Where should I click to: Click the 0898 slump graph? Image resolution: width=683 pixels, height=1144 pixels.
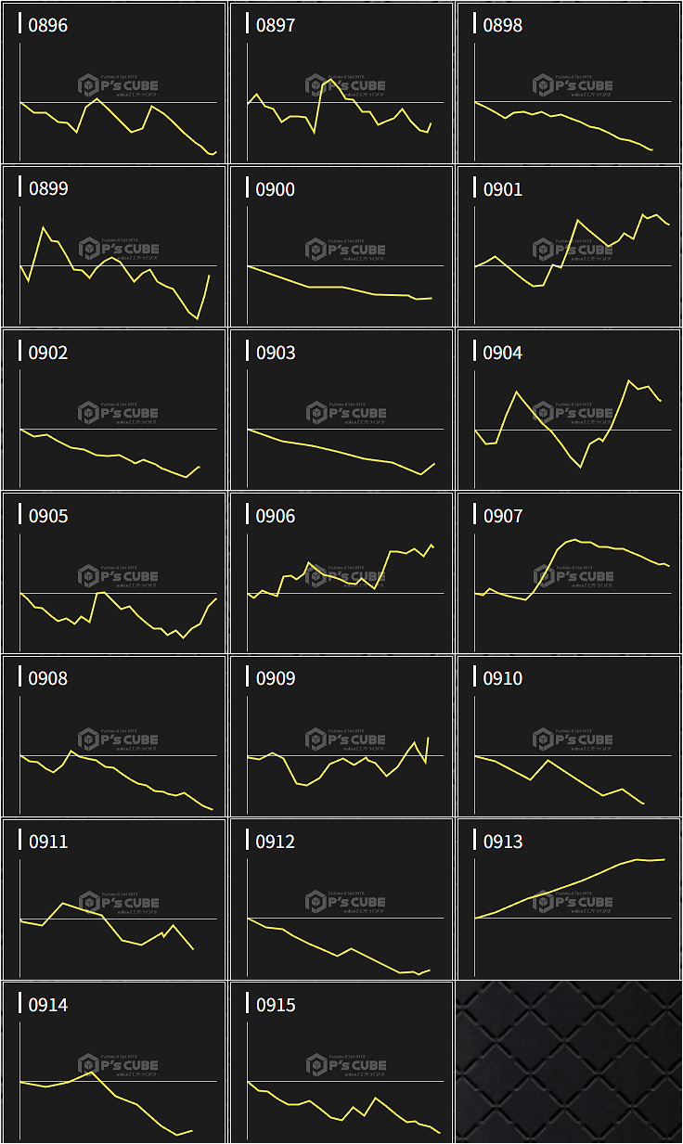click(569, 84)
